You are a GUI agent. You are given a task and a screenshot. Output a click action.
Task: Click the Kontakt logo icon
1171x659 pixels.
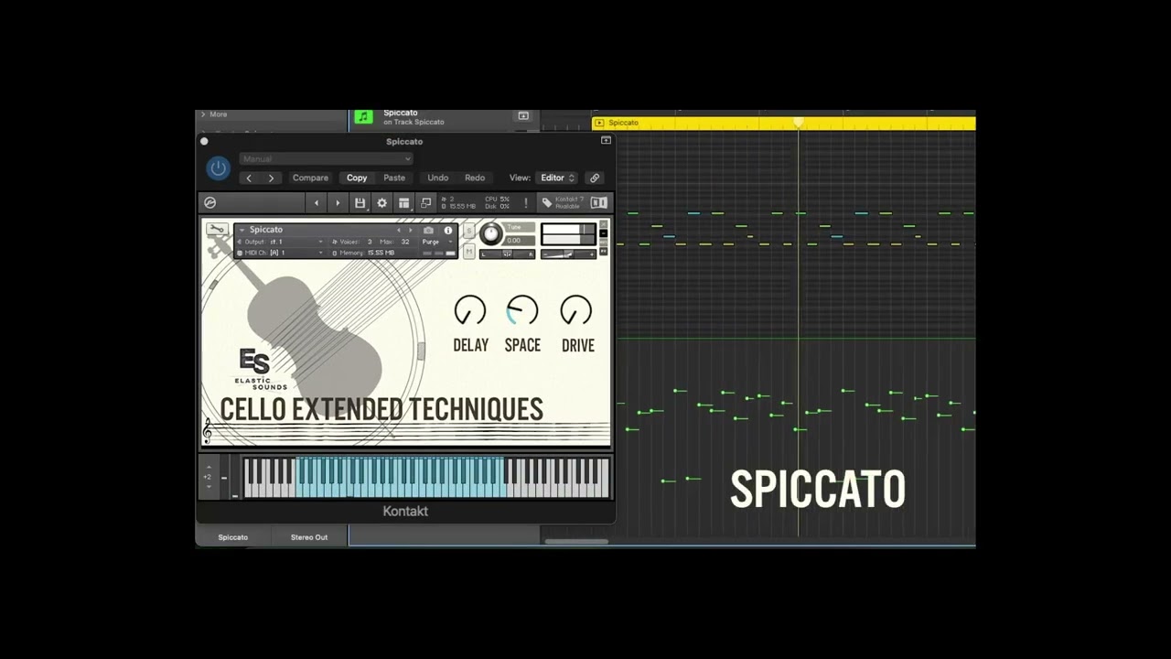pyautogui.click(x=209, y=203)
